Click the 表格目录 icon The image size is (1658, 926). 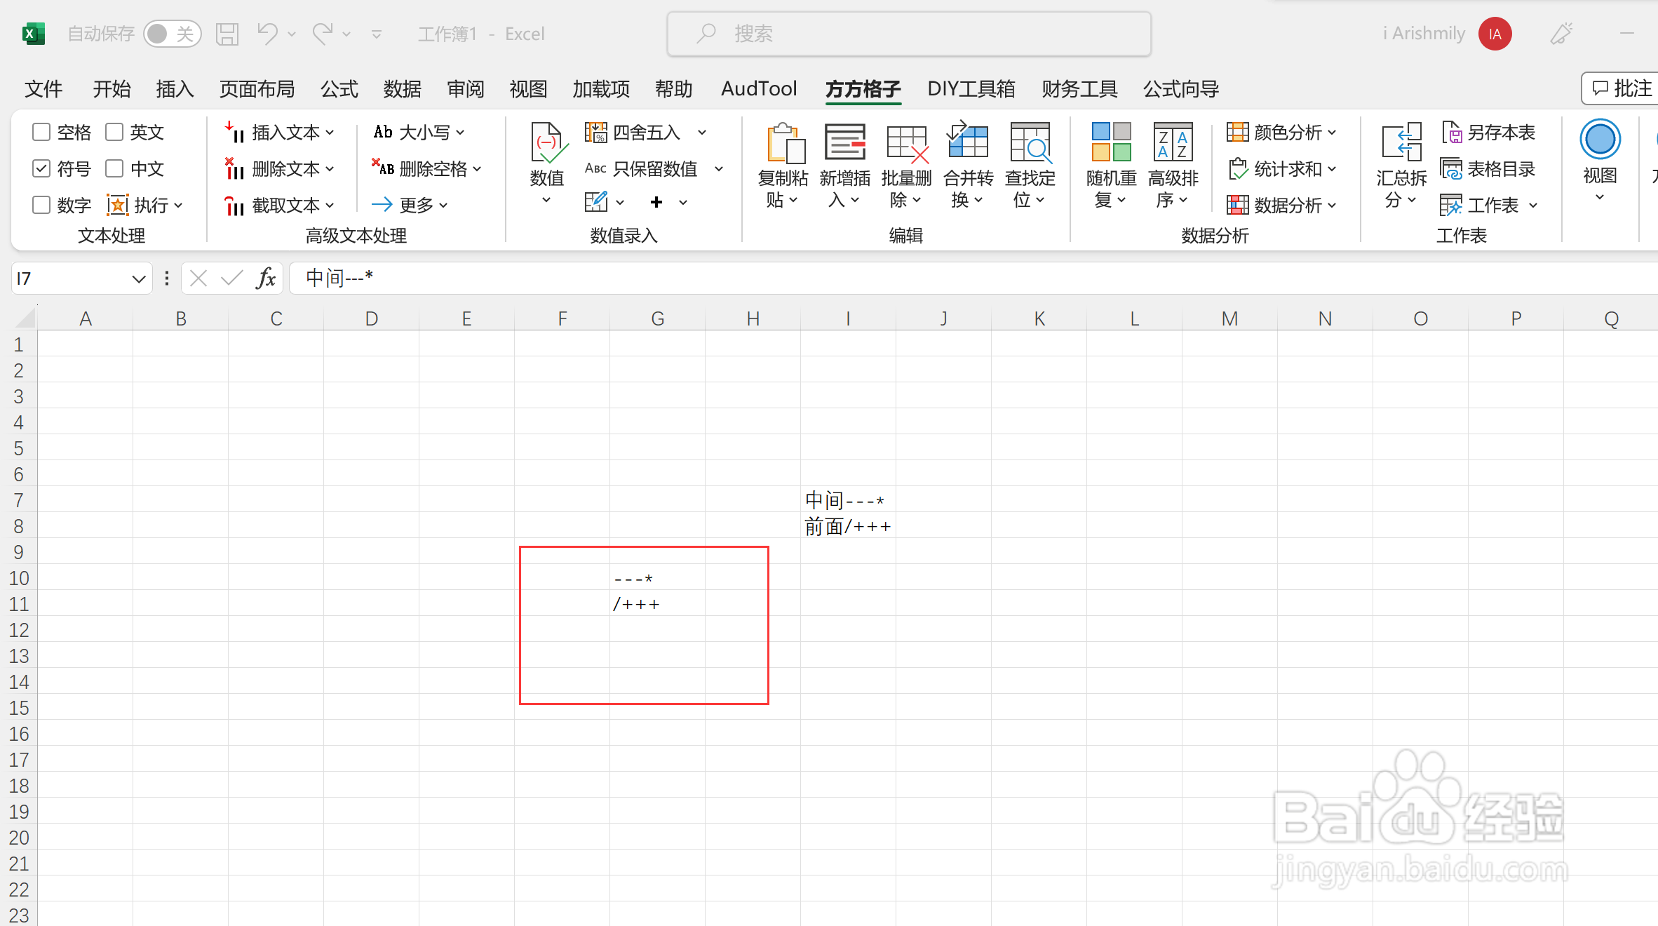pyautogui.click(x=1451, y=168)
